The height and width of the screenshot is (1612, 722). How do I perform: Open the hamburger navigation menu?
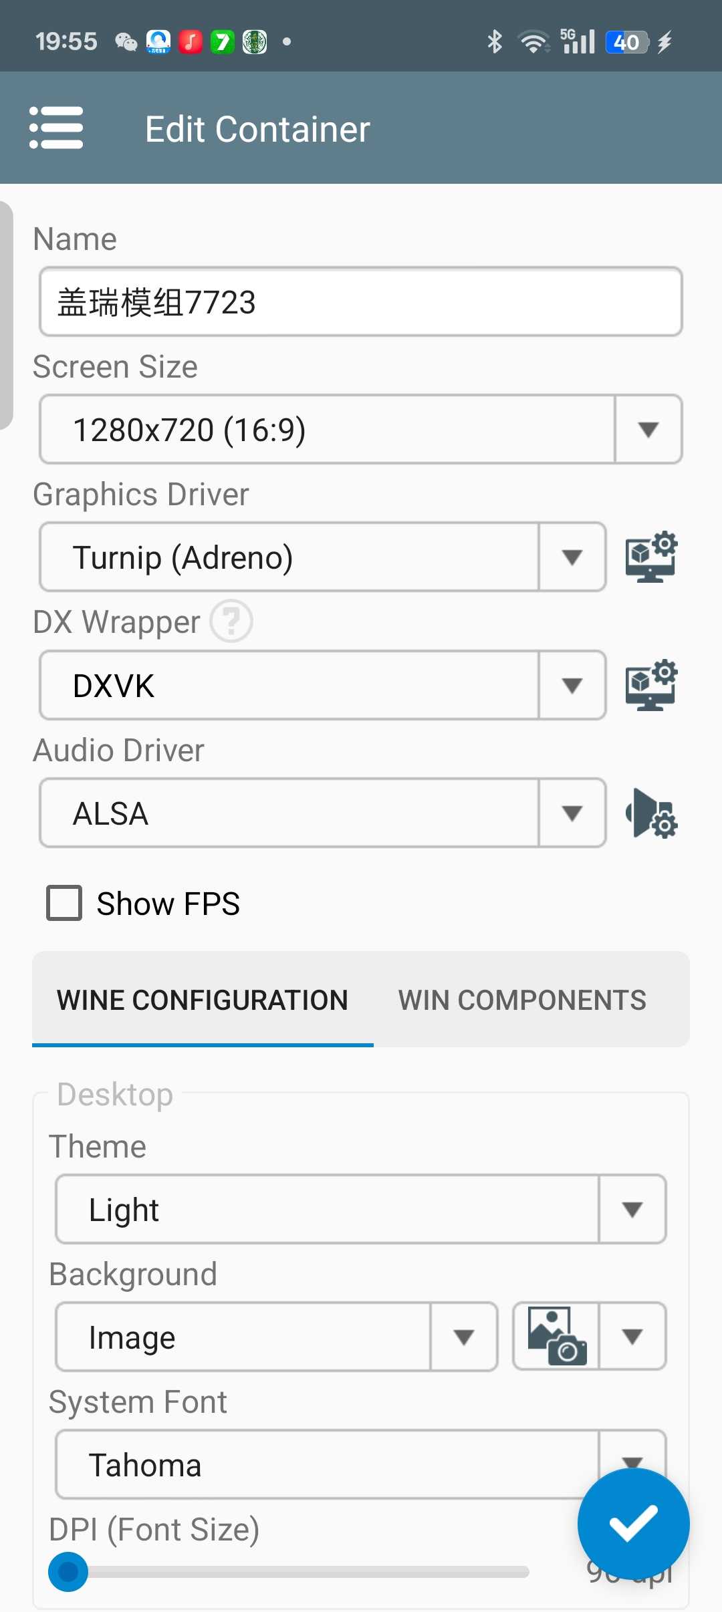[56, 128]
